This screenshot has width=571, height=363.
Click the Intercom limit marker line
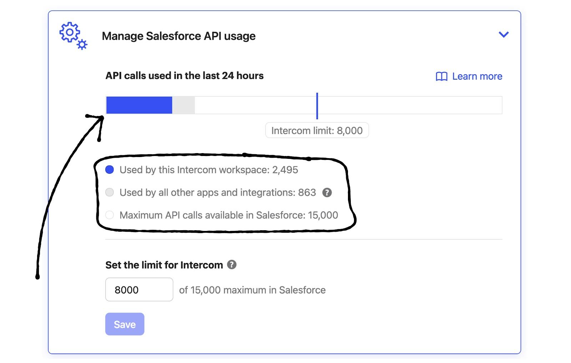tap(317, 106)
